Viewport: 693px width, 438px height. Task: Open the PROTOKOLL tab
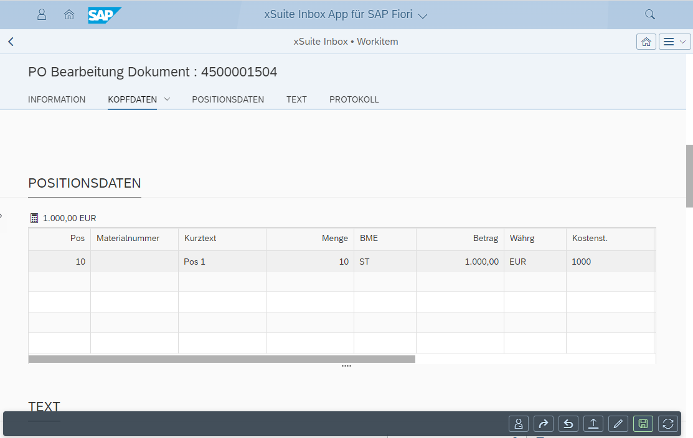pos(354,99)
